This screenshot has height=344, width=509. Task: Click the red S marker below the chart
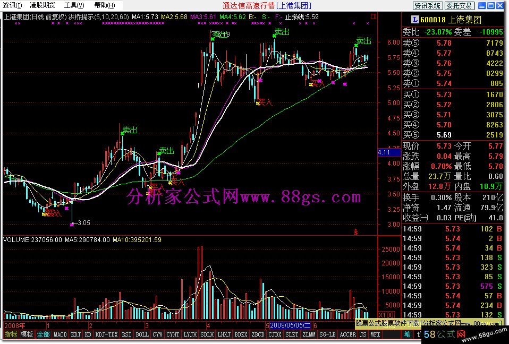(356, 232)
